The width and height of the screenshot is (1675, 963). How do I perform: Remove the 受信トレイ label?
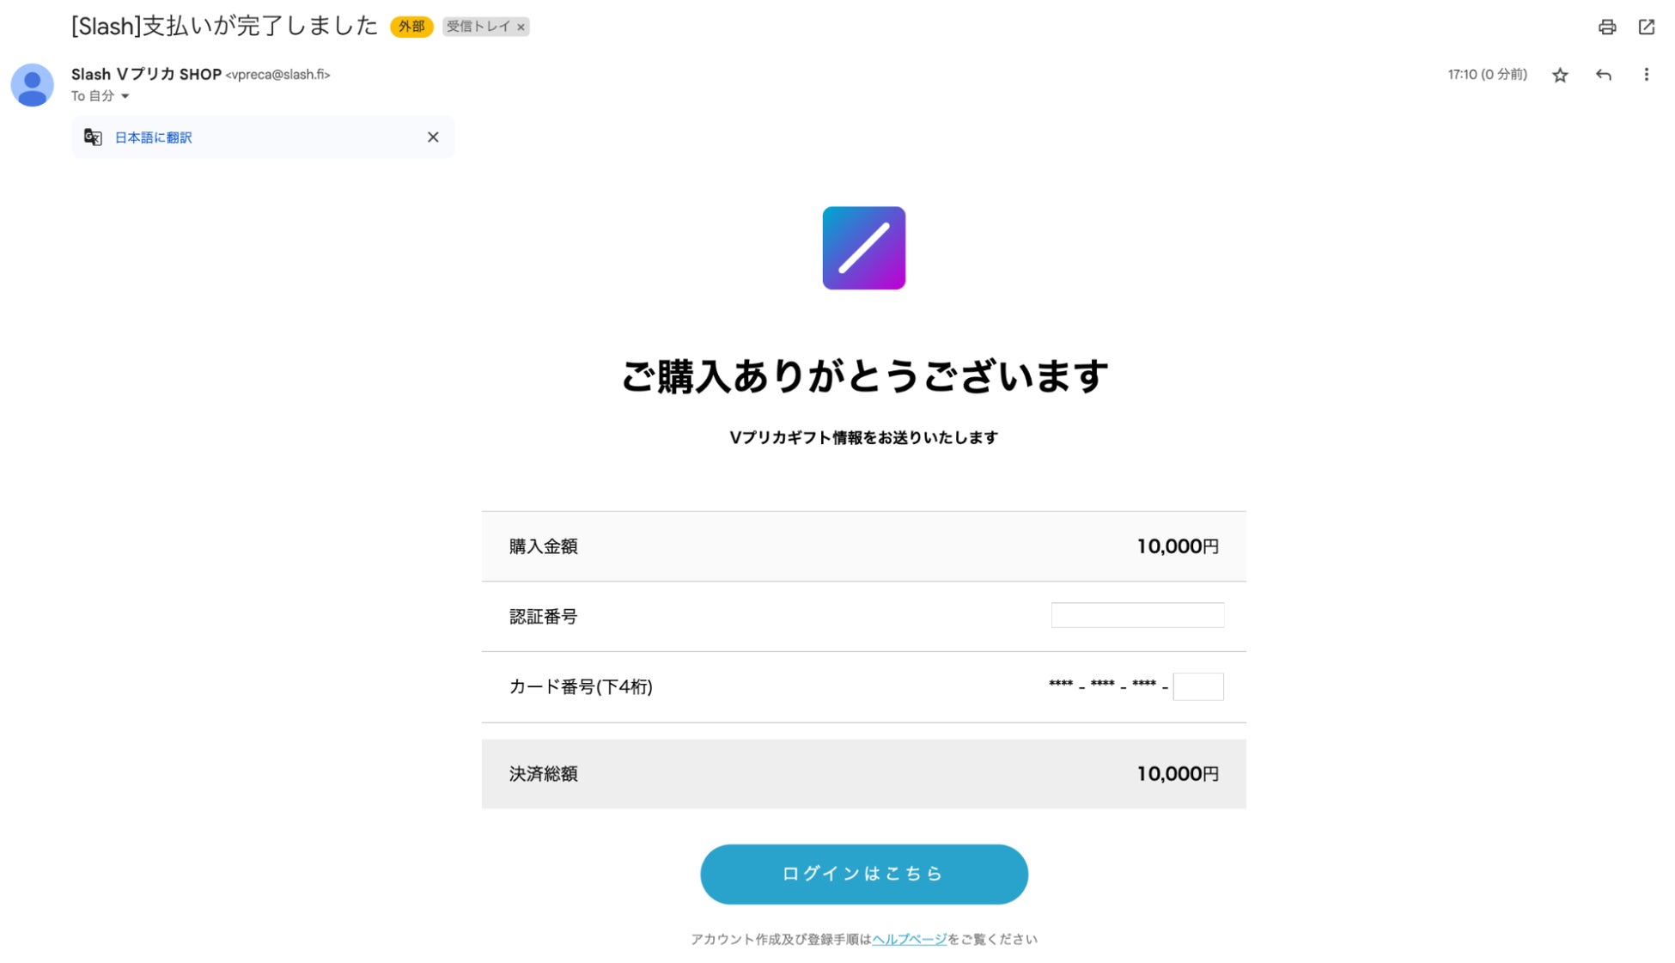[x=521, y=27]
